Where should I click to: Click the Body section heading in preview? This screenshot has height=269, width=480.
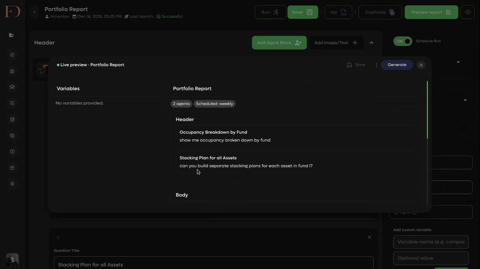pos(182,195)
